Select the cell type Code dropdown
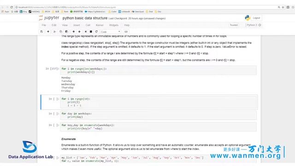Viewport: 295px width, 166px height. 111,32
